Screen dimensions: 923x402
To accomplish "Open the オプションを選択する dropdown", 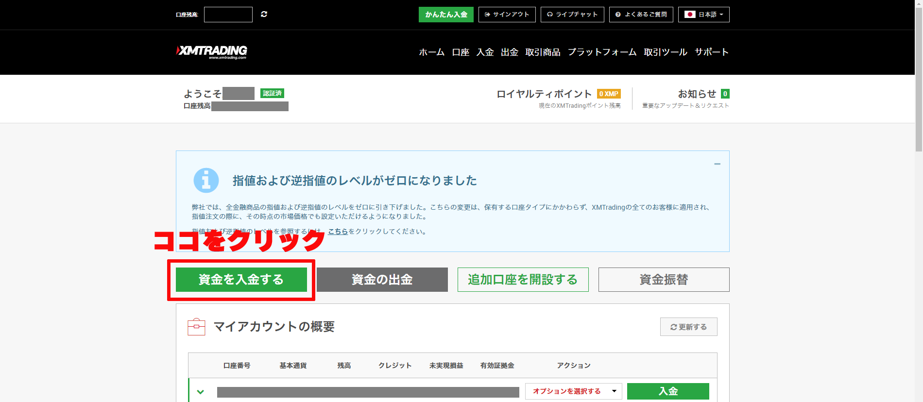I will (573, 391).
